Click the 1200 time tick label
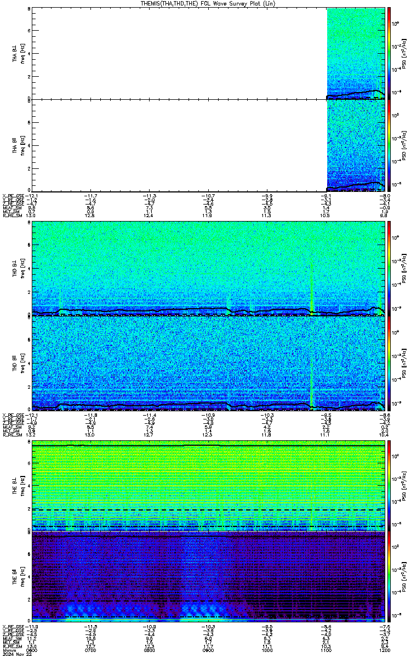The image size is (411, 658). pos(384,650)
